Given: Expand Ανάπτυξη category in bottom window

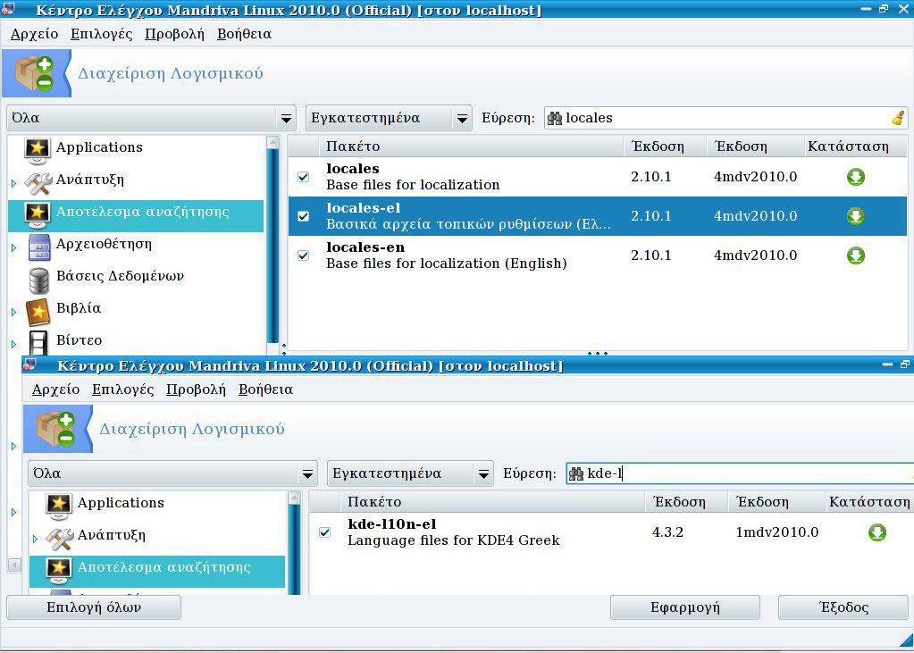Looking at the screenshot, I should (36, 540).
